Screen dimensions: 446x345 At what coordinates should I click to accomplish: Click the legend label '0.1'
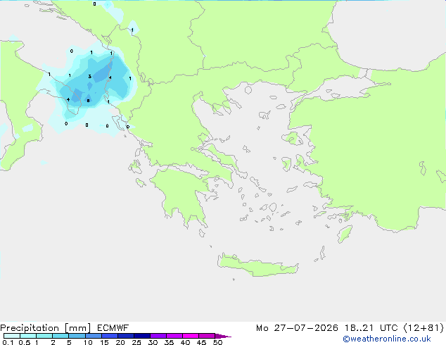(8, 342)
